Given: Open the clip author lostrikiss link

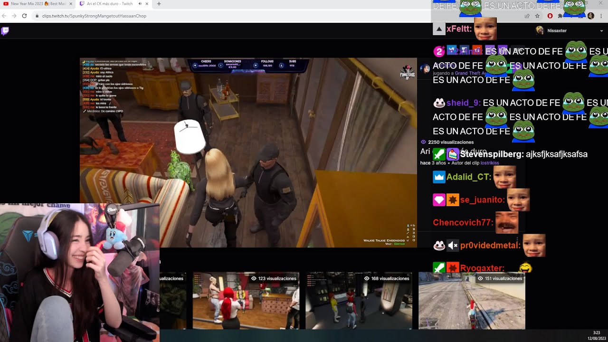Looking at the screenshot, I should pyautogui.click(x=490, y=163).
